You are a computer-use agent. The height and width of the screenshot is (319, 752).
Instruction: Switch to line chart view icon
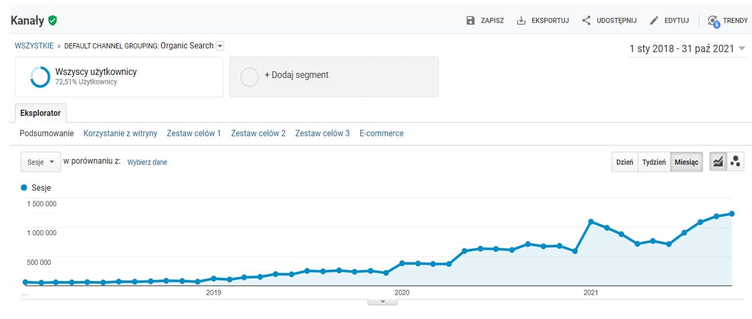pyautogui.click(x=718, y=162)
